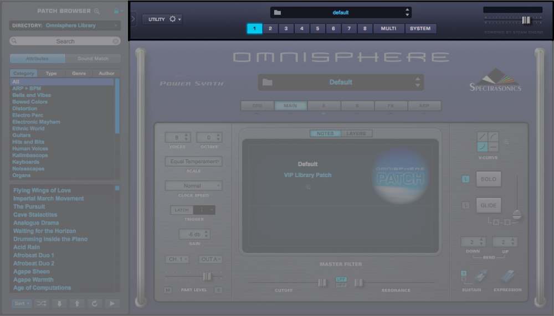554x316 pixels.
Task: Mute the part with M button
Action: point(168,290)
